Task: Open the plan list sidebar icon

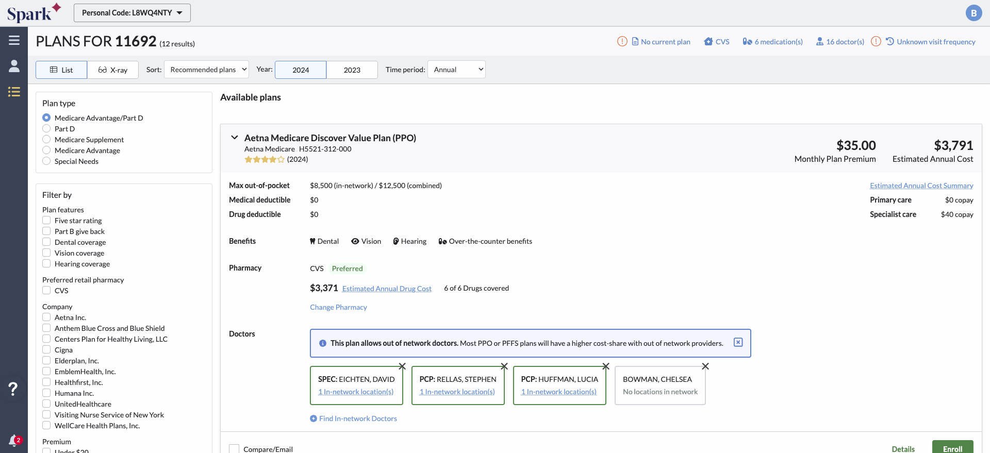Action: tap(14, 92)
